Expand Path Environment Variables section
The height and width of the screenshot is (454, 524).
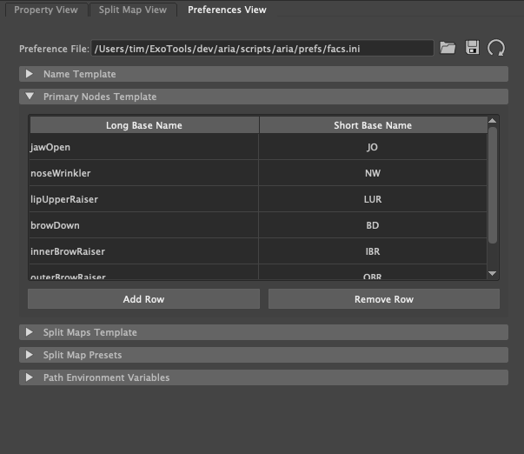coord(263,377)
